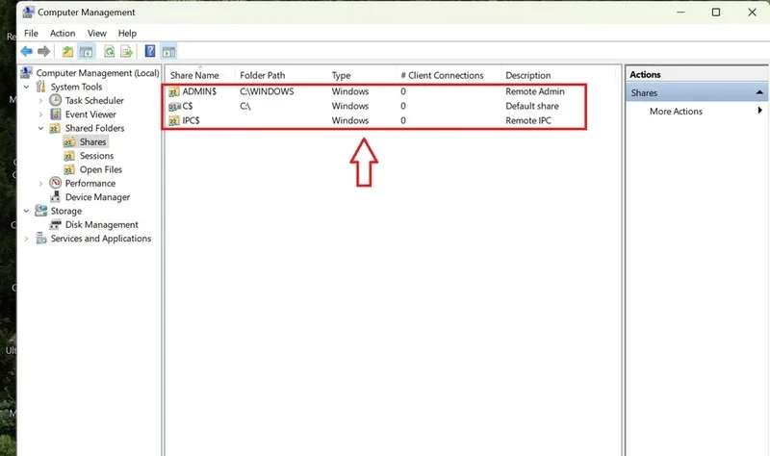Maximize the Computer Management window
The height and width of the screenshot is (456, 770).
[716, 13]
